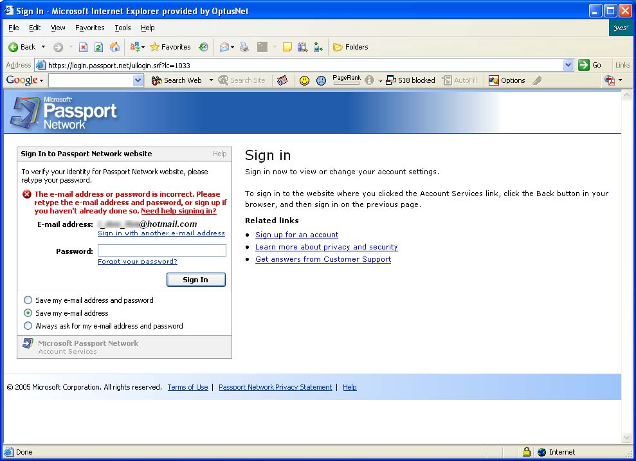
Task: Expand the Mail button dropdown arrow
Action: 232,48
